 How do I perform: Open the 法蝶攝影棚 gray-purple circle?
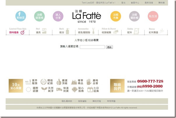click(x=134, y=16)
